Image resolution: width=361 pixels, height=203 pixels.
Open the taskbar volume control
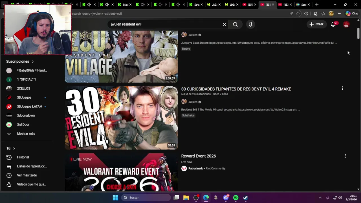coord(340,198)
